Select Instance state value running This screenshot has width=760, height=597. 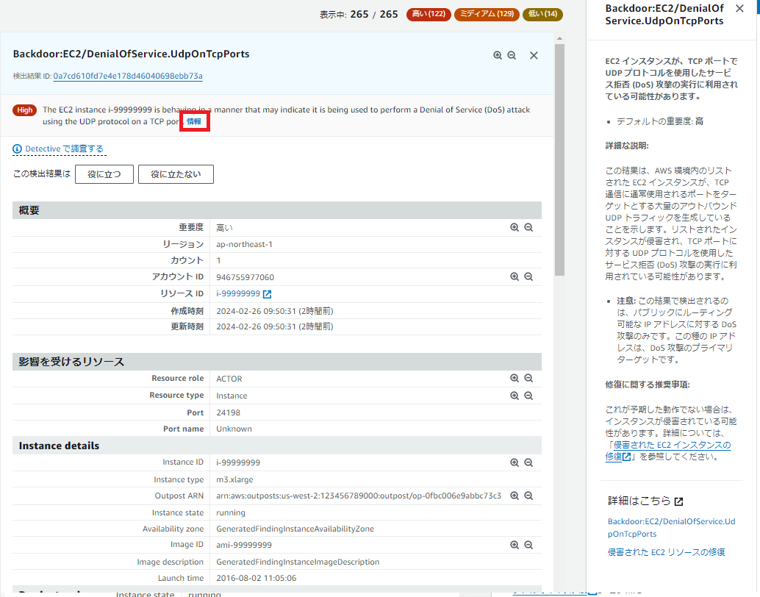231,513
